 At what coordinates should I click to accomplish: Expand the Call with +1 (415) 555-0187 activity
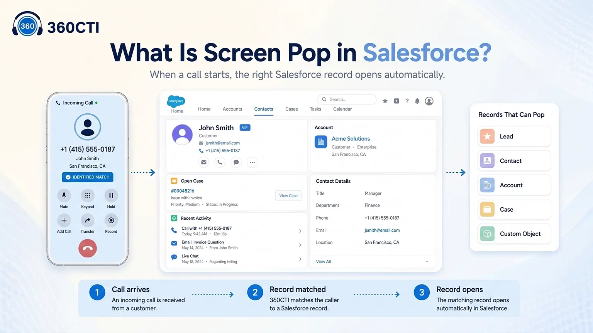300,231
